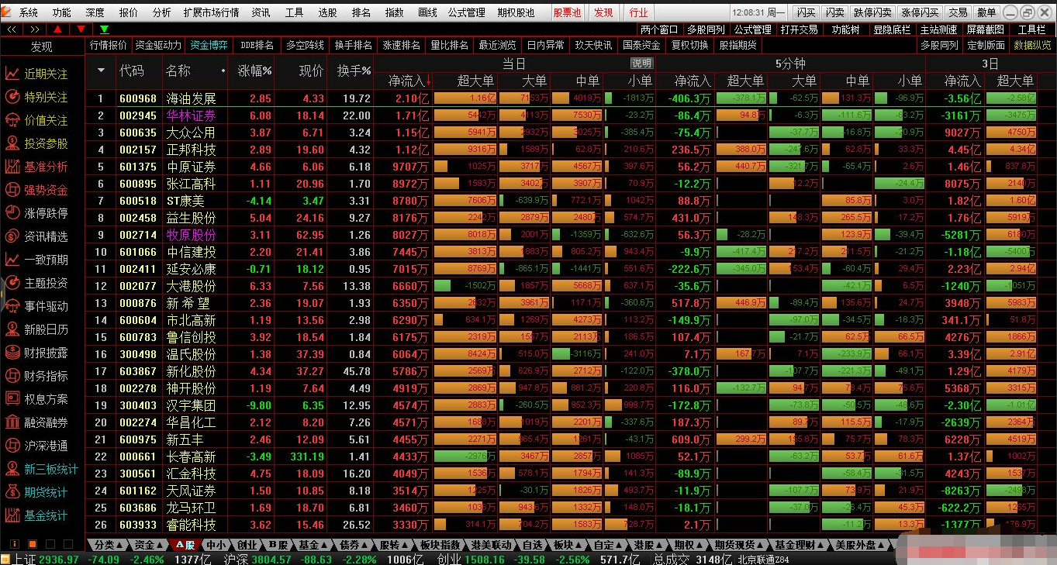This screenshot has height=565, width=1057.
Task: Click the 跌停闪卖 button
Action: [872, 12]
